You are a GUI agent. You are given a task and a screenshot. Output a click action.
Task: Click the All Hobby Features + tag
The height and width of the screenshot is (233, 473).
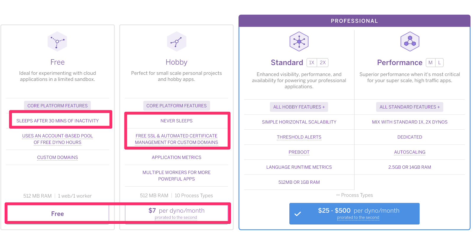(x=299, y=107)
